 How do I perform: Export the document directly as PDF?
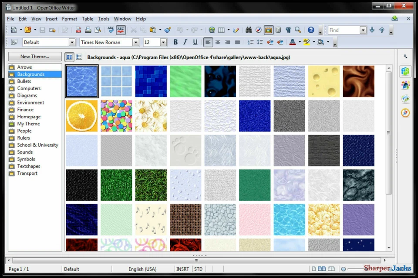(x=79, y=30)
